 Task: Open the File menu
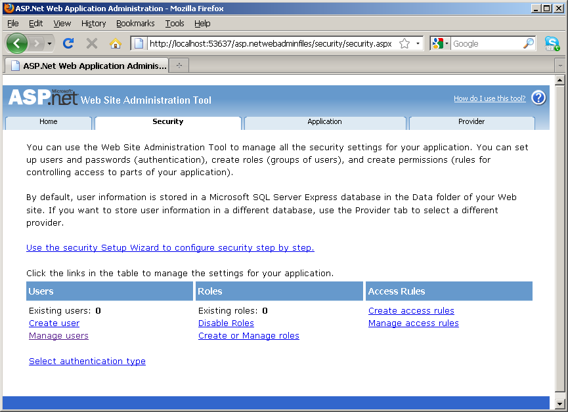(12, 24)
